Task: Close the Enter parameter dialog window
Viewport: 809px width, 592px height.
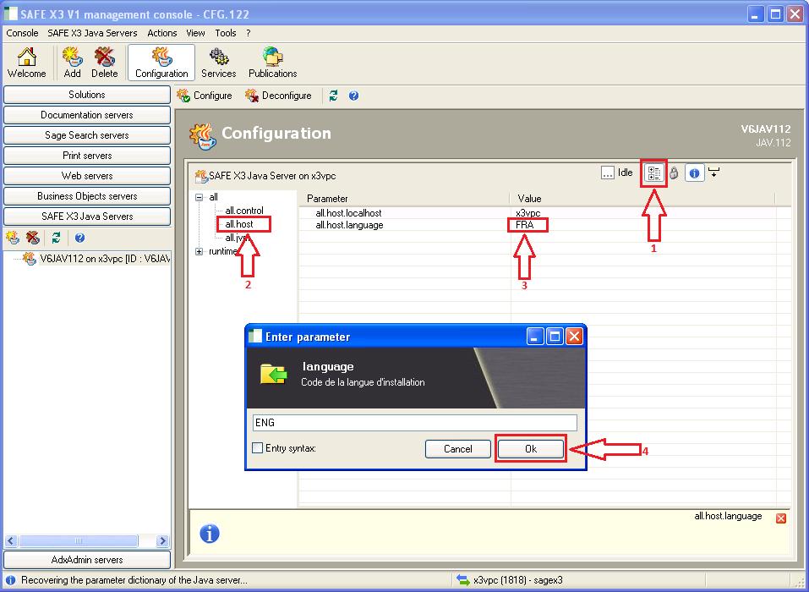Action: click(574, 337)
